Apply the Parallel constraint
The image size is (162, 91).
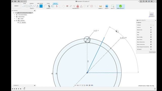71,6
